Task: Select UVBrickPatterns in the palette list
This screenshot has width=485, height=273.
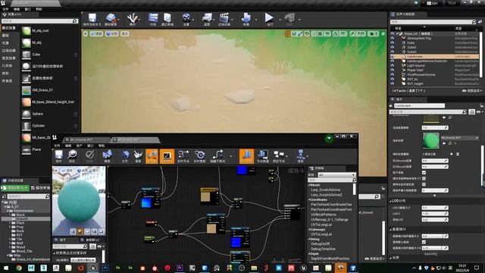Action: [324, 215]
